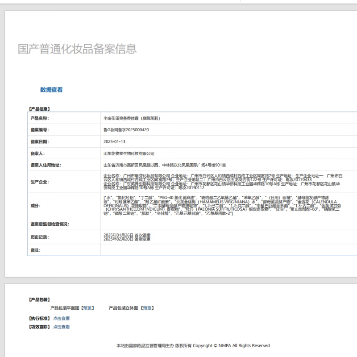
Task: Click the filing date 2025-01-13 value
Action: pos(114,141)
